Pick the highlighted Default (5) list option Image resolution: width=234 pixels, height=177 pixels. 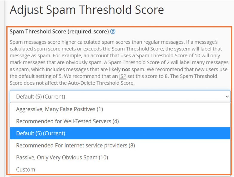coord(41,133)
